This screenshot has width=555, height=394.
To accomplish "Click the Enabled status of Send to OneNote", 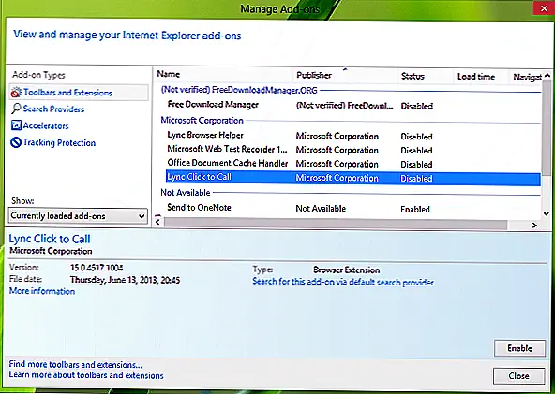I will click(x=415, y=210).
